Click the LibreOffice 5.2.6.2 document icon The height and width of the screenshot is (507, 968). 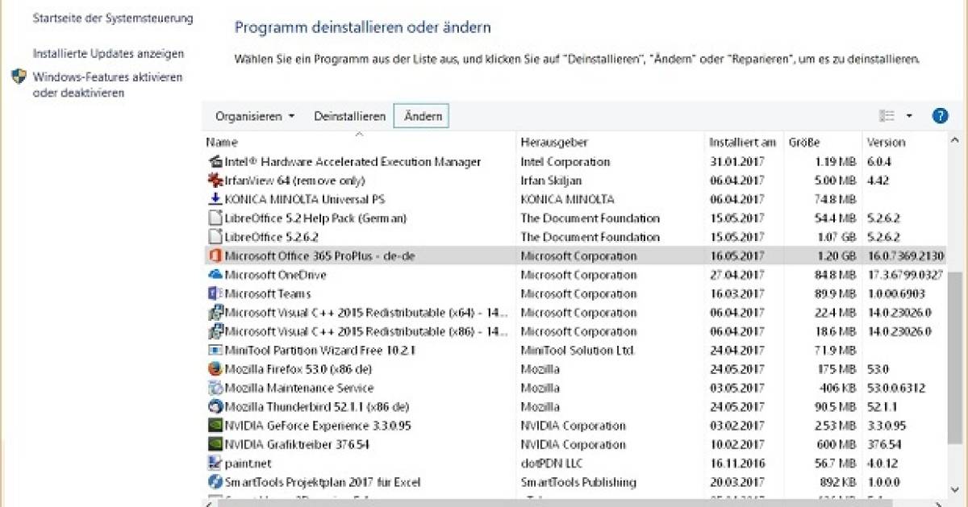[215, 237]
